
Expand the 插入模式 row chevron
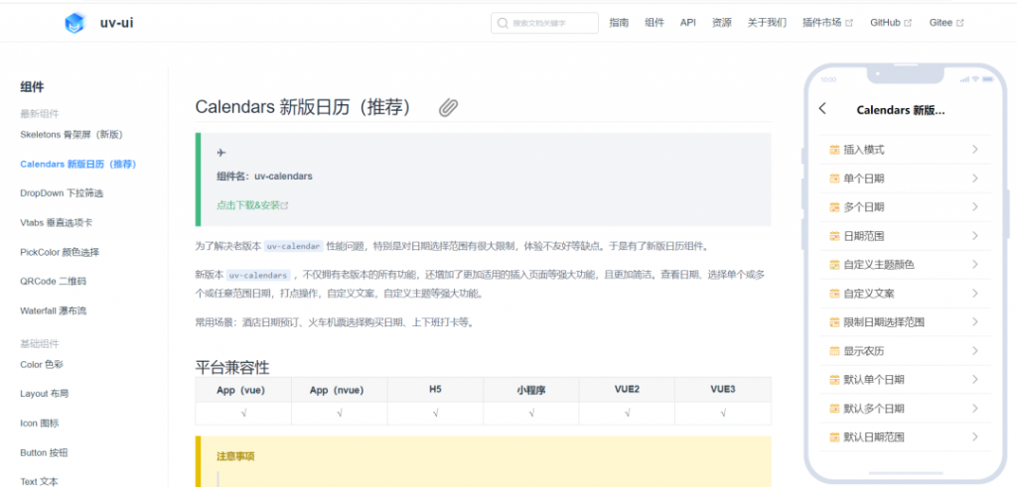click(x=975, y=150)
